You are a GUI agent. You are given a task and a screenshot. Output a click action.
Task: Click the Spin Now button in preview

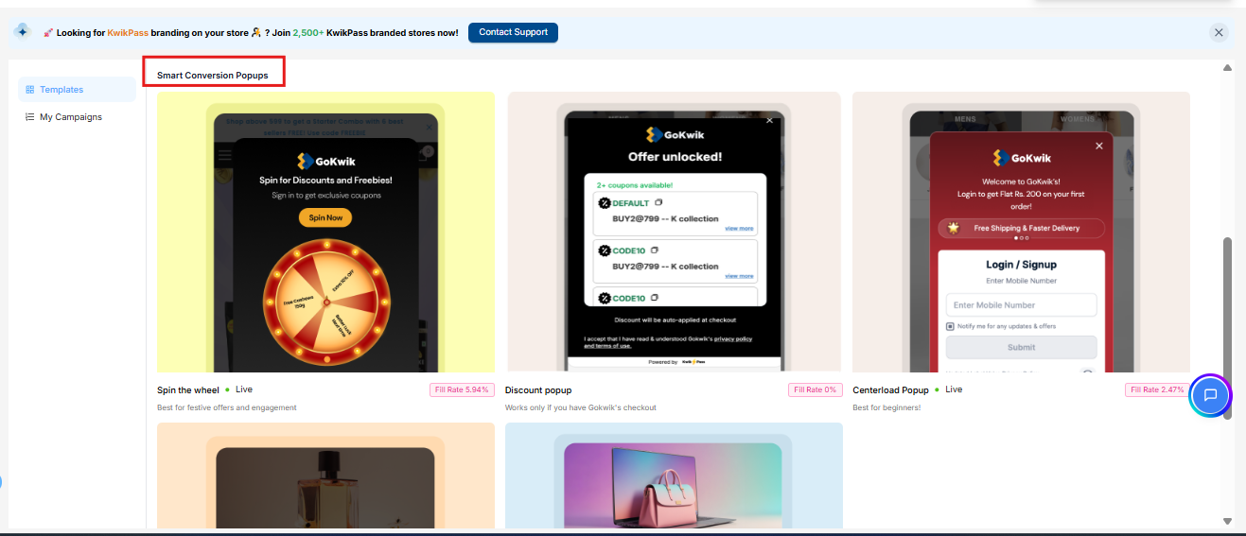pos(325,217)
